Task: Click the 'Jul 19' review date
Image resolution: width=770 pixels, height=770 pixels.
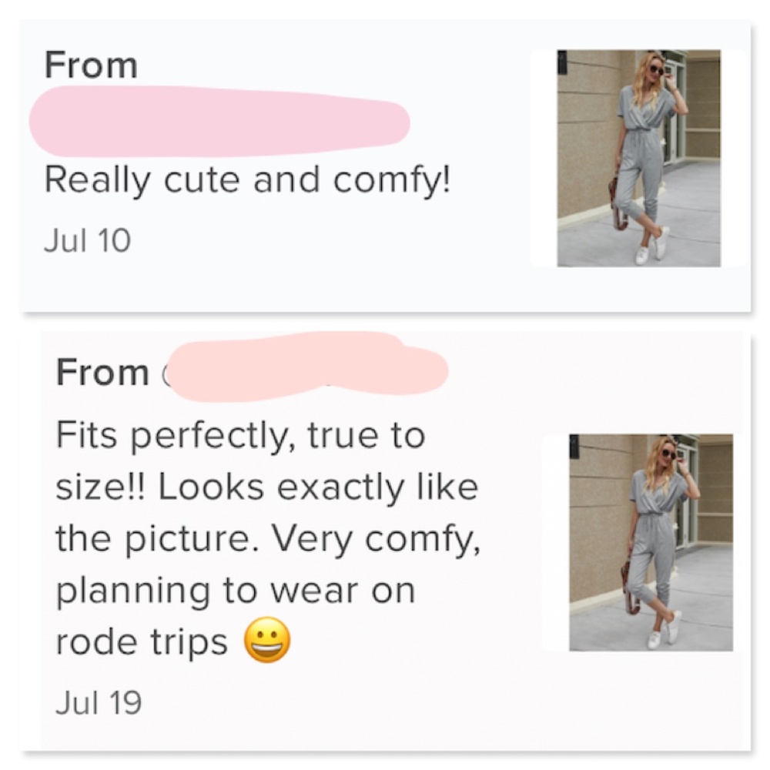Action: pyautogui.click(x=99, y=702)
